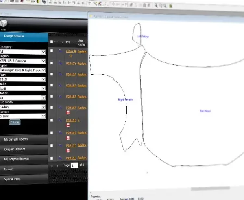The image size is (244, 200).
Task: Tick the checkbox for the first pattern row
Action: point(52,51)
